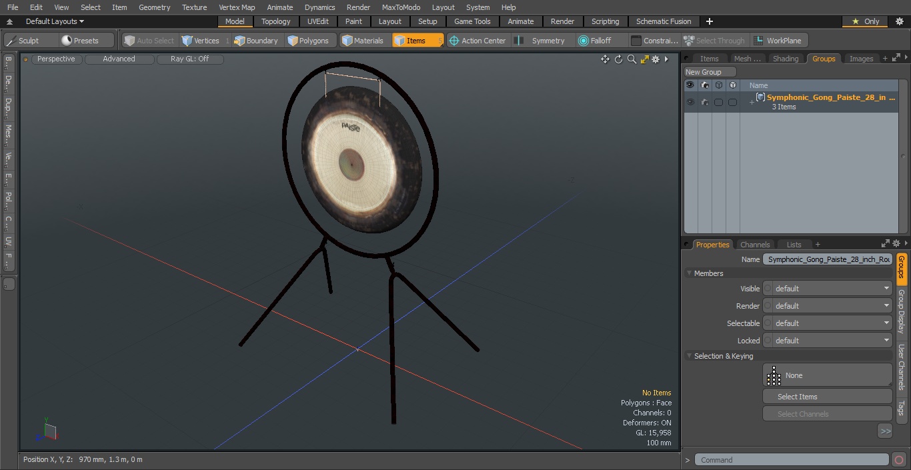The height and width of the screenshot is (470, 911).
Task: Collapse the layout bar with up arrow
Action: [9, 21]
